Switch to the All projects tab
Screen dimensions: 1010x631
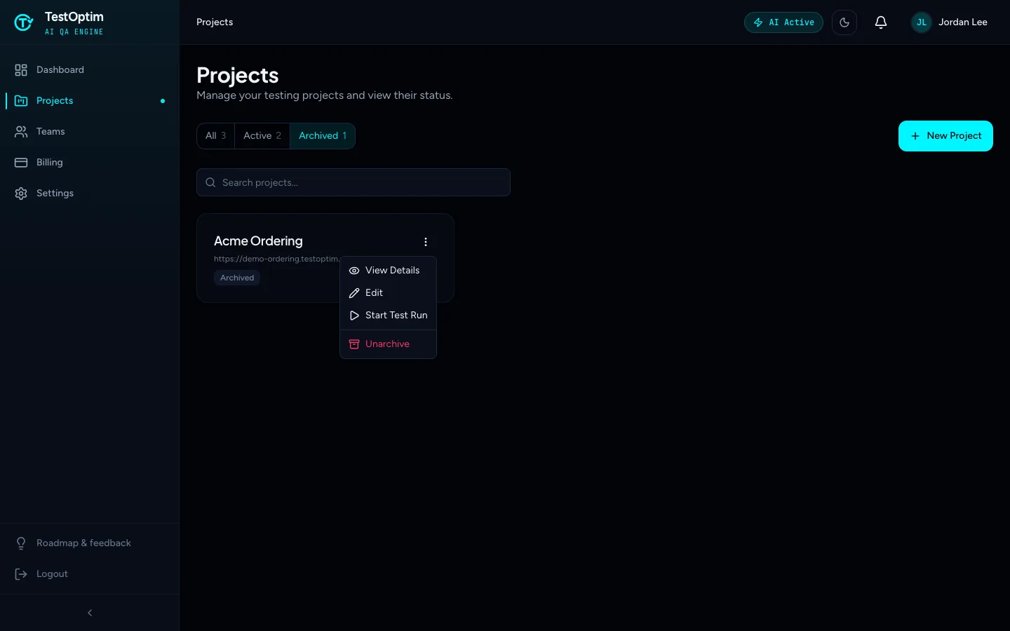tap(215, 136)
